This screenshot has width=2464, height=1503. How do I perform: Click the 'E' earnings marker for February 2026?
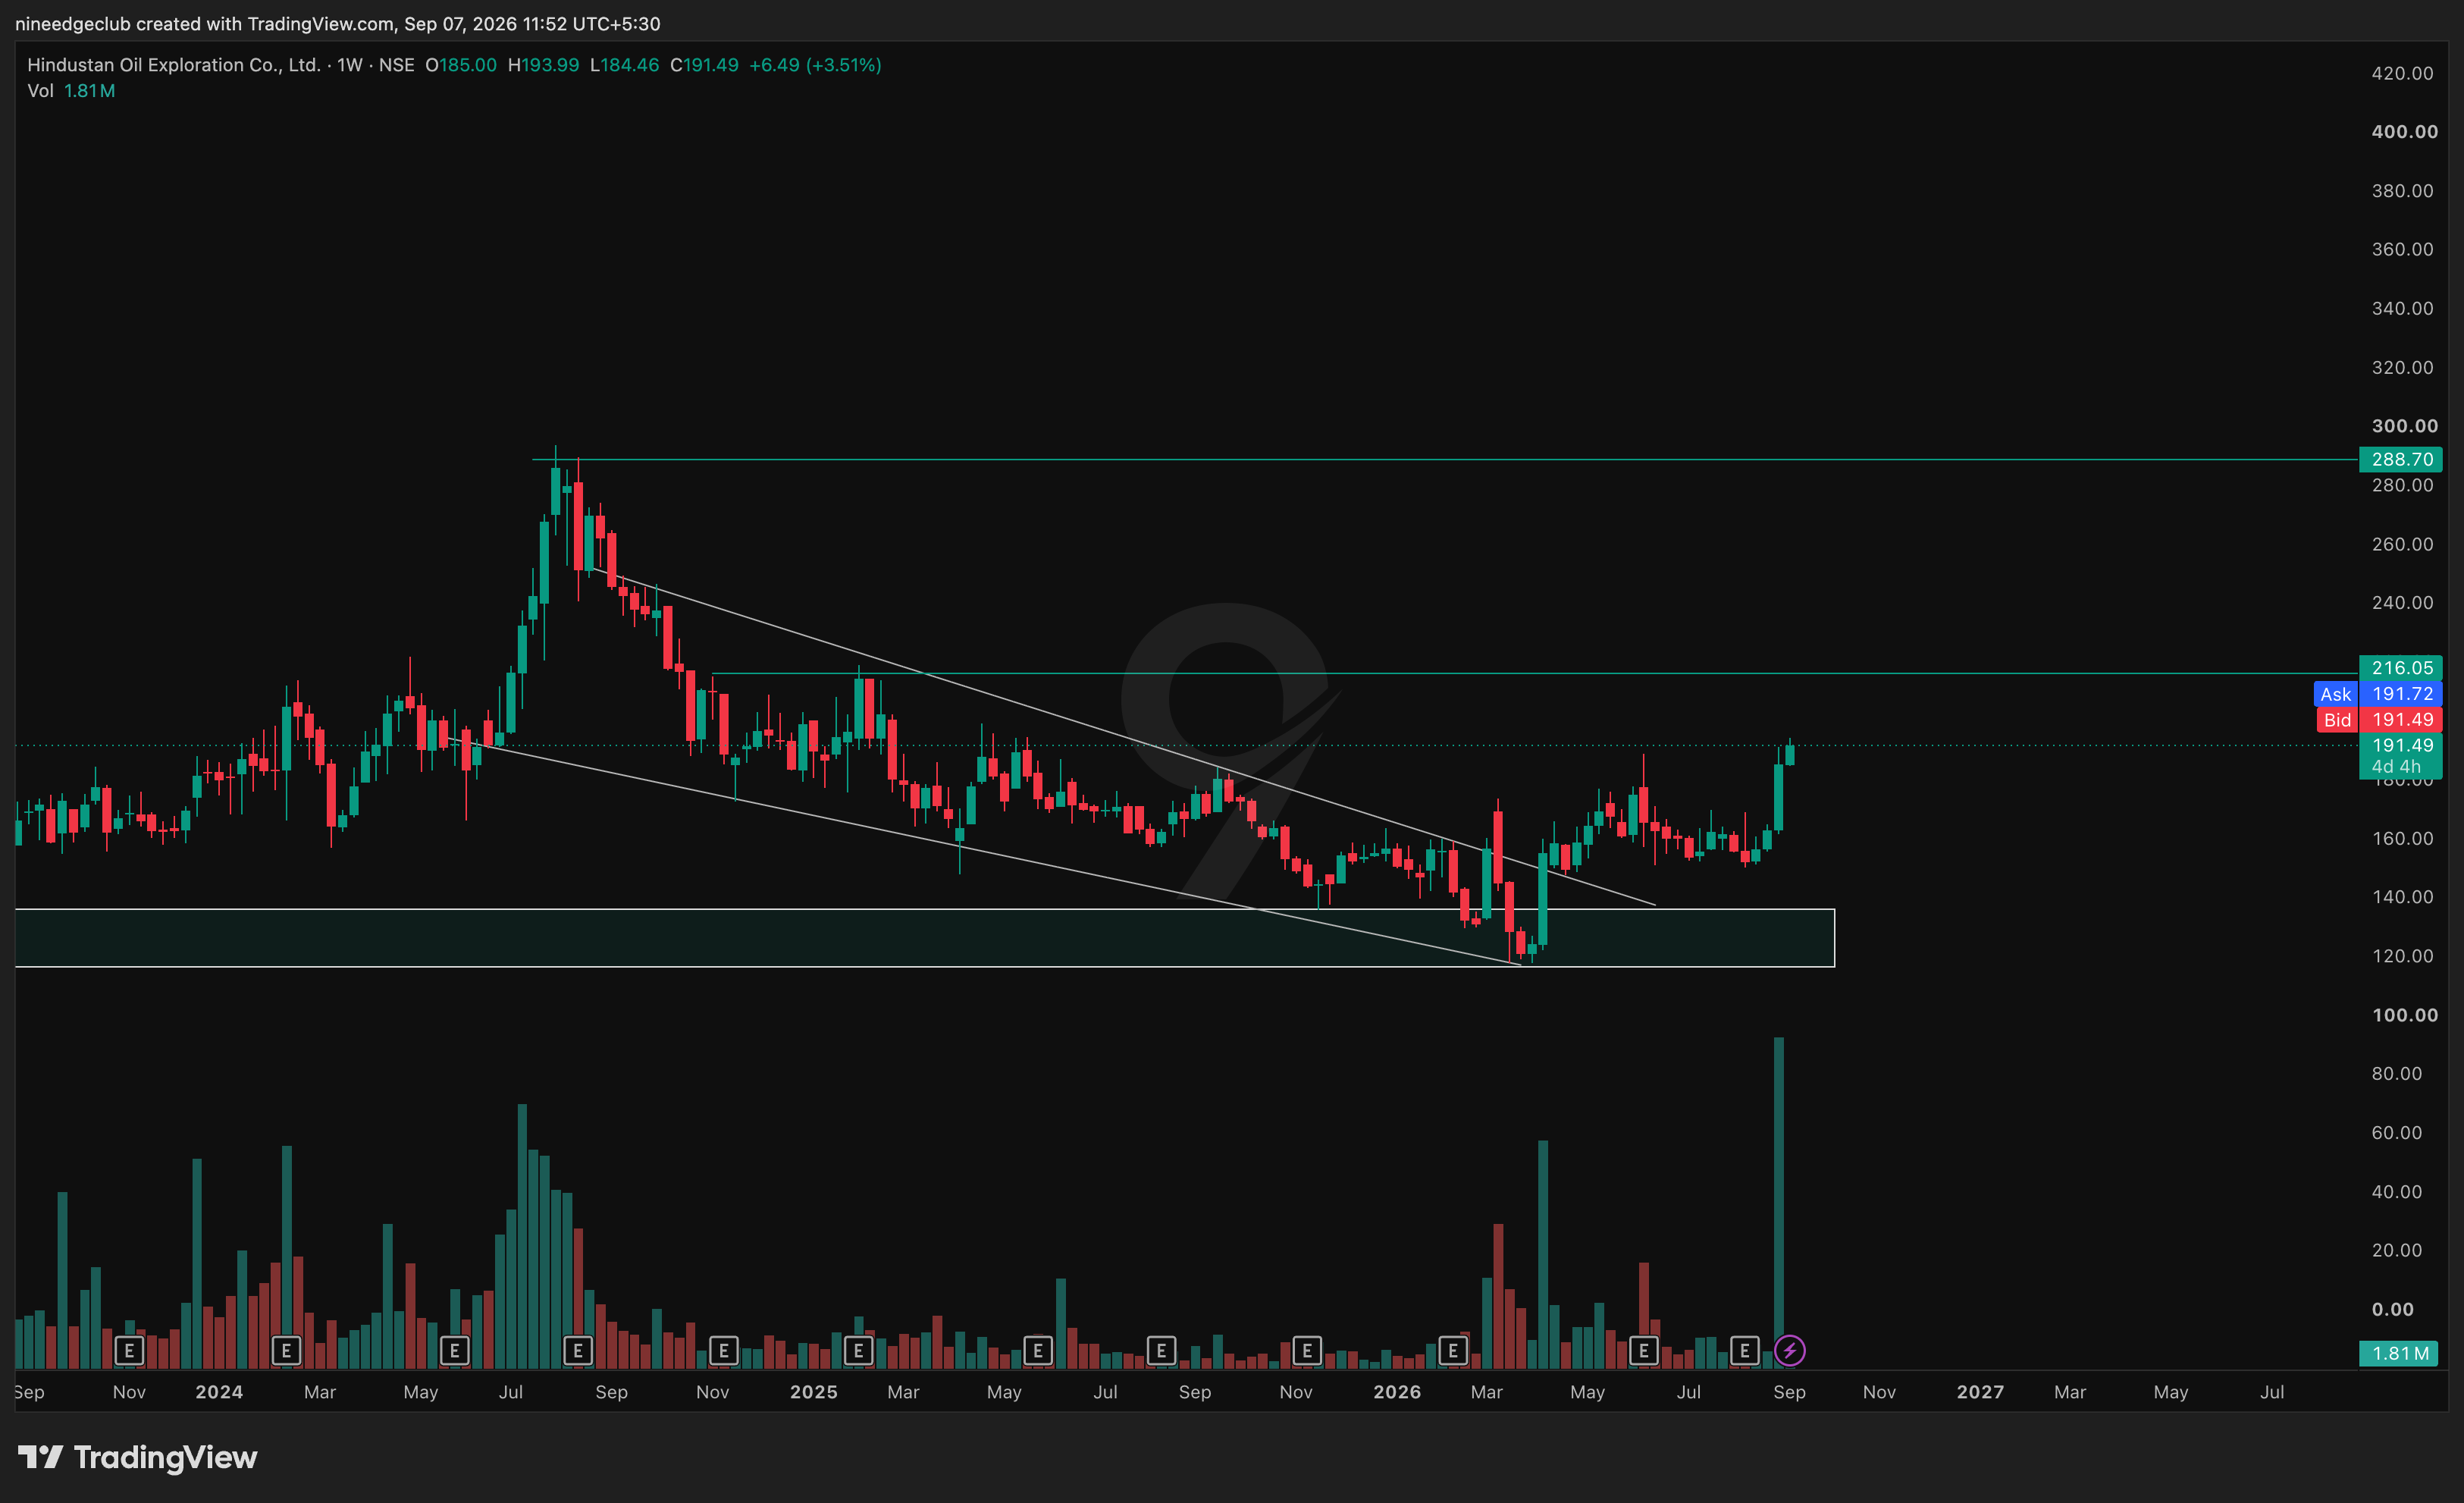click(1452, 1351)
